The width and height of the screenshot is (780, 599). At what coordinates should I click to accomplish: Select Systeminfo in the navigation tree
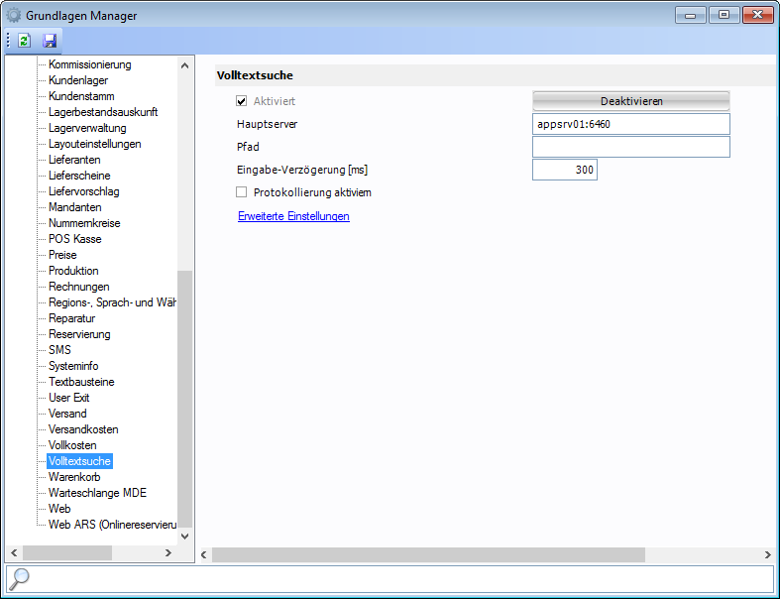click(73, 366)
